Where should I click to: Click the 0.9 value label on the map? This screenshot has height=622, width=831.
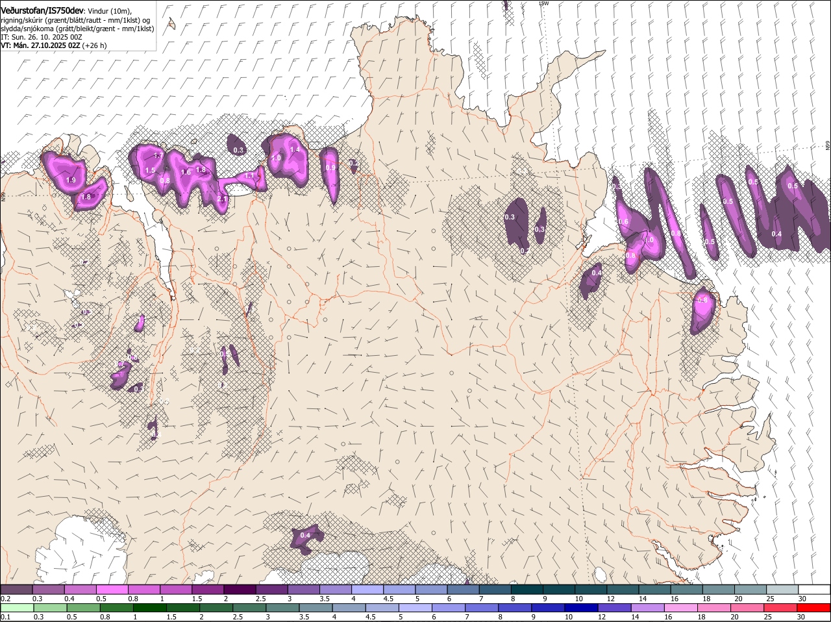click(x=330, y=168)
